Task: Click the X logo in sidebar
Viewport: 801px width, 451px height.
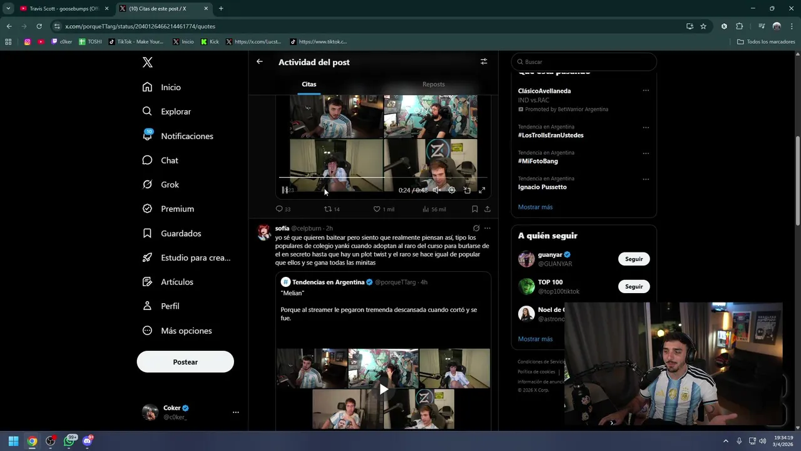Action: pos(147,62)
